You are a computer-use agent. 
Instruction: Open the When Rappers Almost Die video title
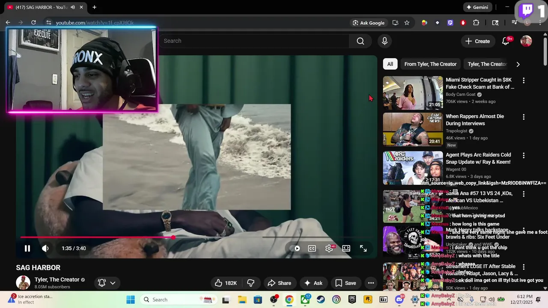tap(474, 120)
